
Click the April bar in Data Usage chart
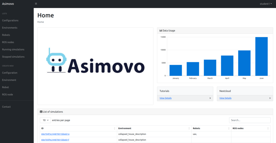pyautogui.click(x=227, y=66)
